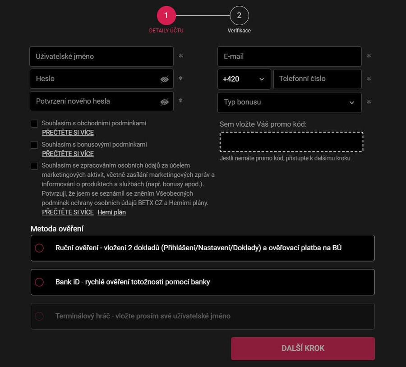Focus the Heslo password field
Viewport: 406px width, 367px height.
[x=101, y=79]
